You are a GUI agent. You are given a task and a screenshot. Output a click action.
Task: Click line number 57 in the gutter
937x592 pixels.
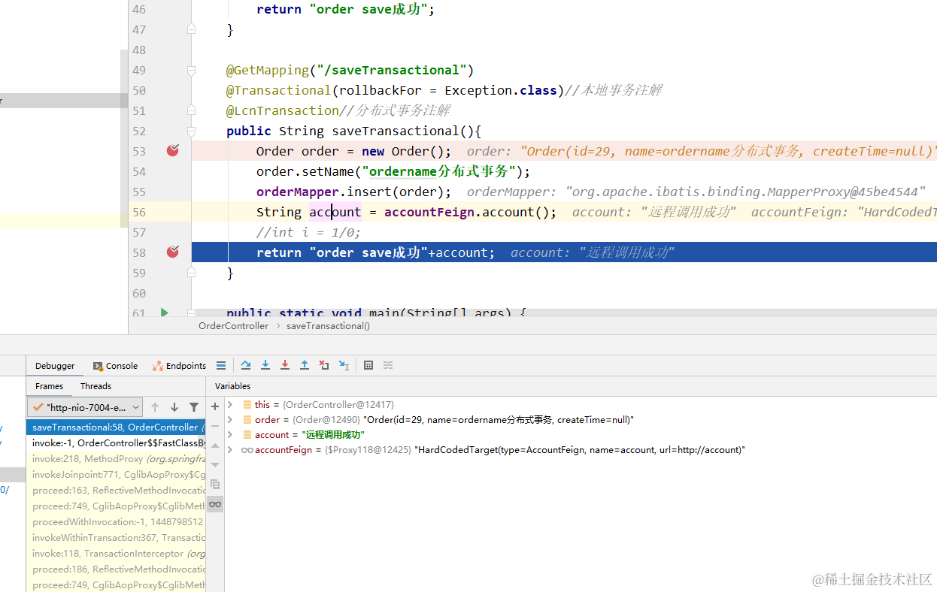pos(139,232)
